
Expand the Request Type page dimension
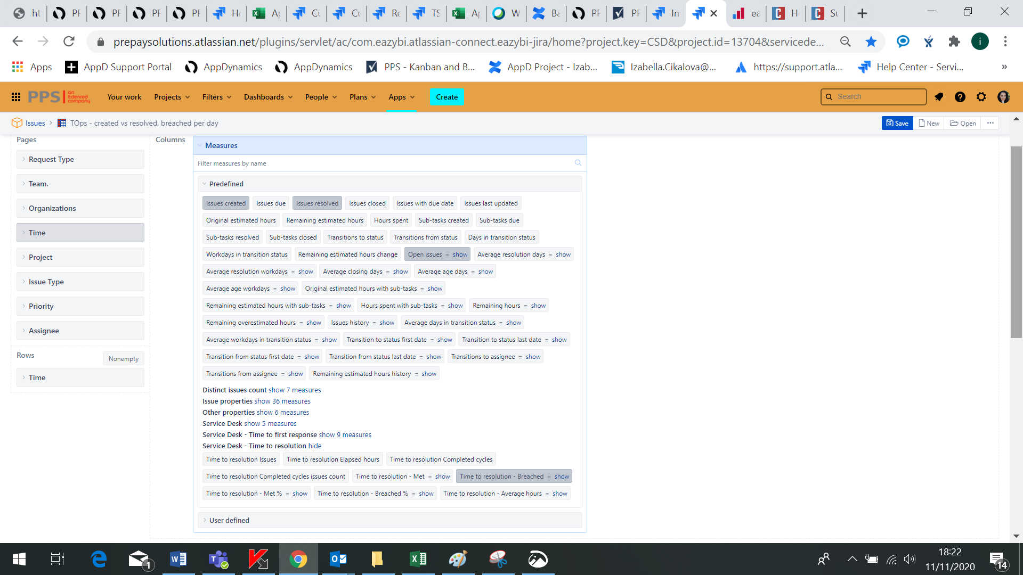coord(51,159)
